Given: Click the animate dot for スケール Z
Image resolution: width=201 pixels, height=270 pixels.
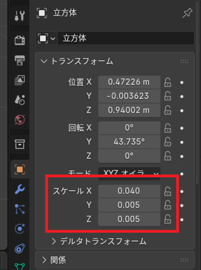Looking at the screenshot, I should tap(182, 220).
